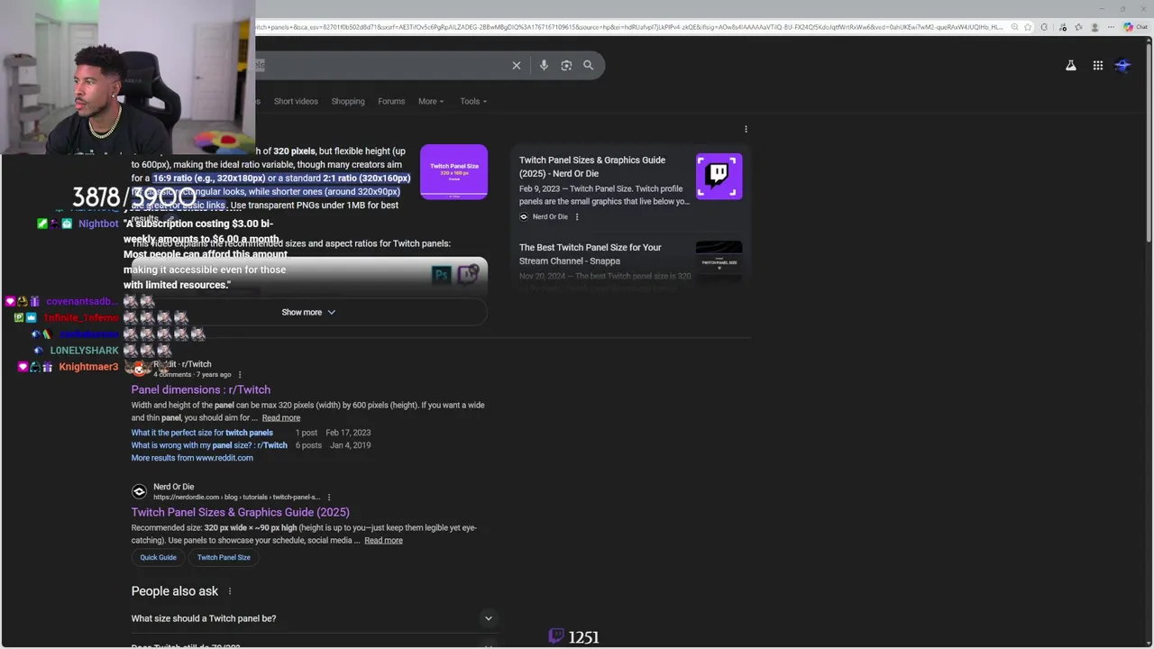Open 'What it the perfect size for twitch panels'

(202, 433)
